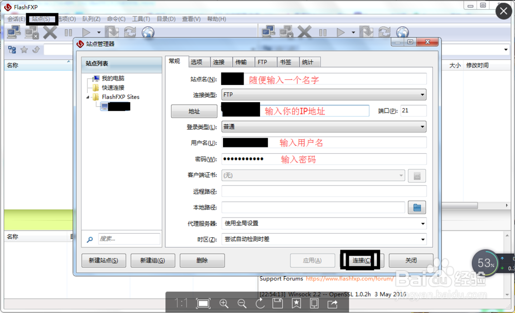Click the magnifier search icon in 站点列表
This screenshot has width=515, height=313.
[x=90, y=240]
